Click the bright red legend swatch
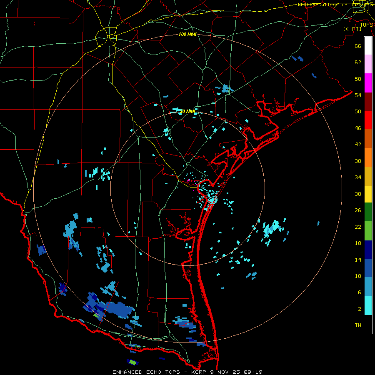 tap(368, 120)
